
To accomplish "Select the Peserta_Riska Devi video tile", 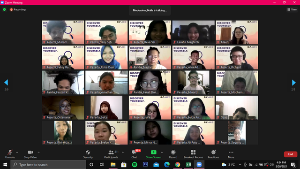I will click(x=106, y=57).
